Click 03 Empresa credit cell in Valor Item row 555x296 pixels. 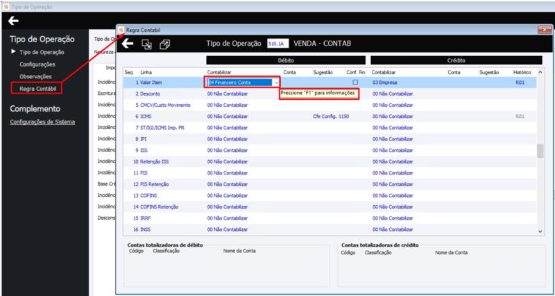pos(384,82)
